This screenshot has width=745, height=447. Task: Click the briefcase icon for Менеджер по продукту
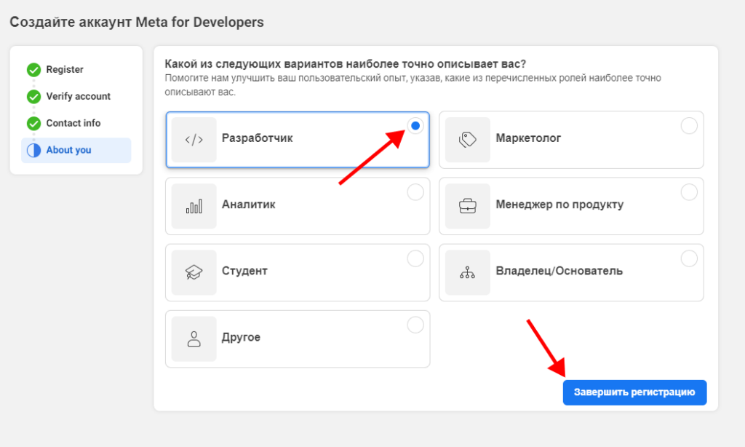[x=467, y=206]
